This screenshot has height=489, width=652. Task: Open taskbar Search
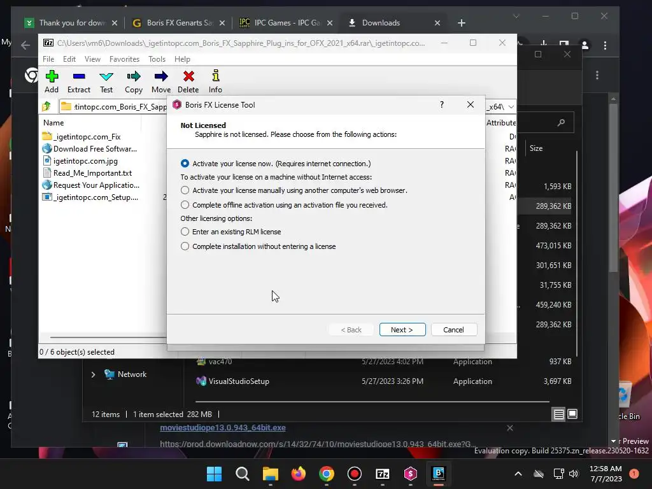242,474
